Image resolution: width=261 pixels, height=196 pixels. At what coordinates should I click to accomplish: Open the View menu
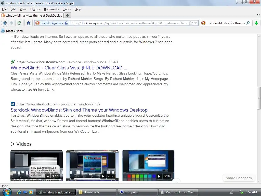click(x=23, y=9)
